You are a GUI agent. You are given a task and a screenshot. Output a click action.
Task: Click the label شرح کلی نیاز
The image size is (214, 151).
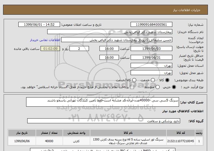coord(192,102)
